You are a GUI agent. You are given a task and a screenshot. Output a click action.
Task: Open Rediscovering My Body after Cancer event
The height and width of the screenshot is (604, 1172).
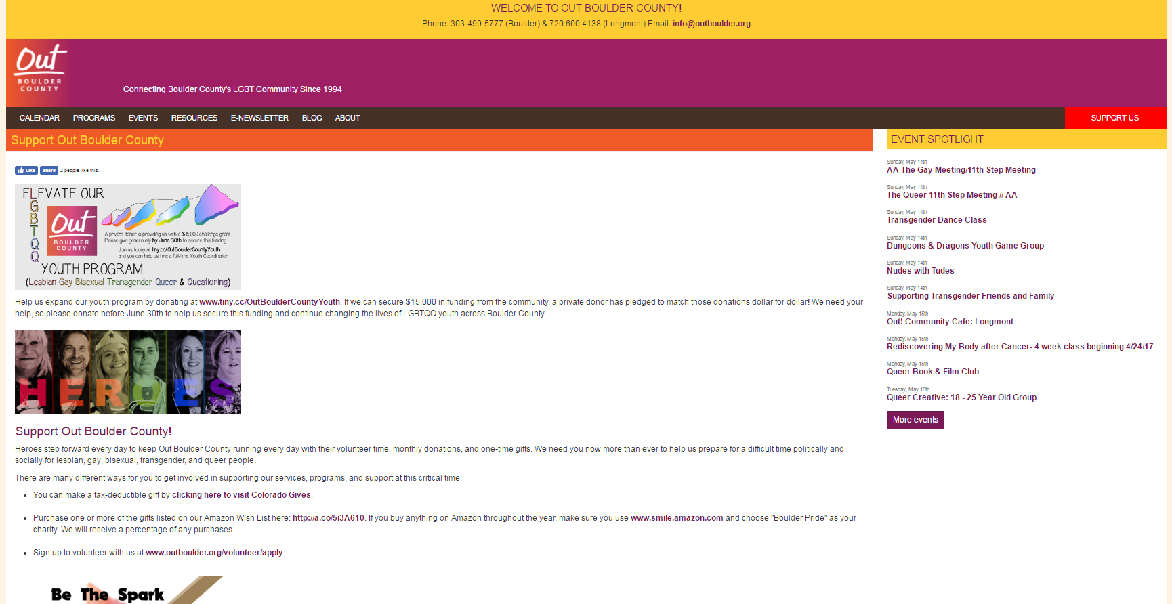click(1020, 347)
